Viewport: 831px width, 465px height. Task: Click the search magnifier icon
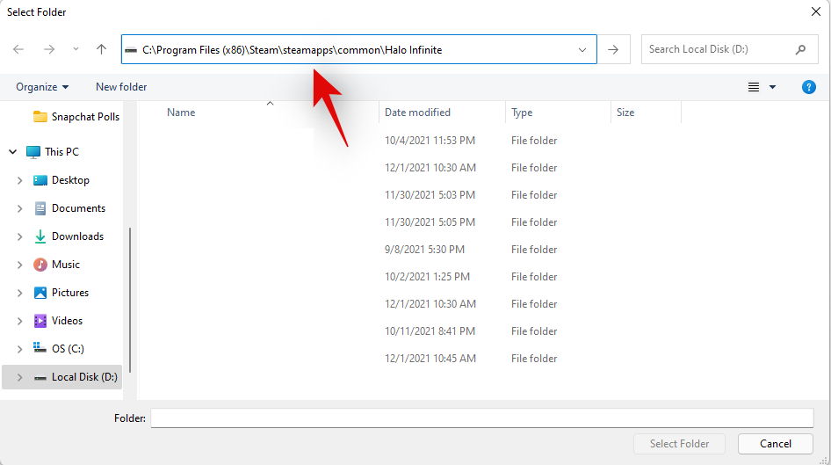pyautogui.click(x=800, y=50)
